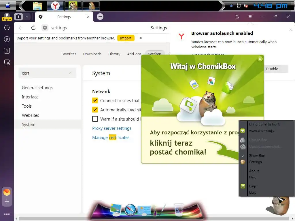The height and width of the screenshot is (221, 295).
Task: Open the trash bin in dock
Action: point(179,209)
